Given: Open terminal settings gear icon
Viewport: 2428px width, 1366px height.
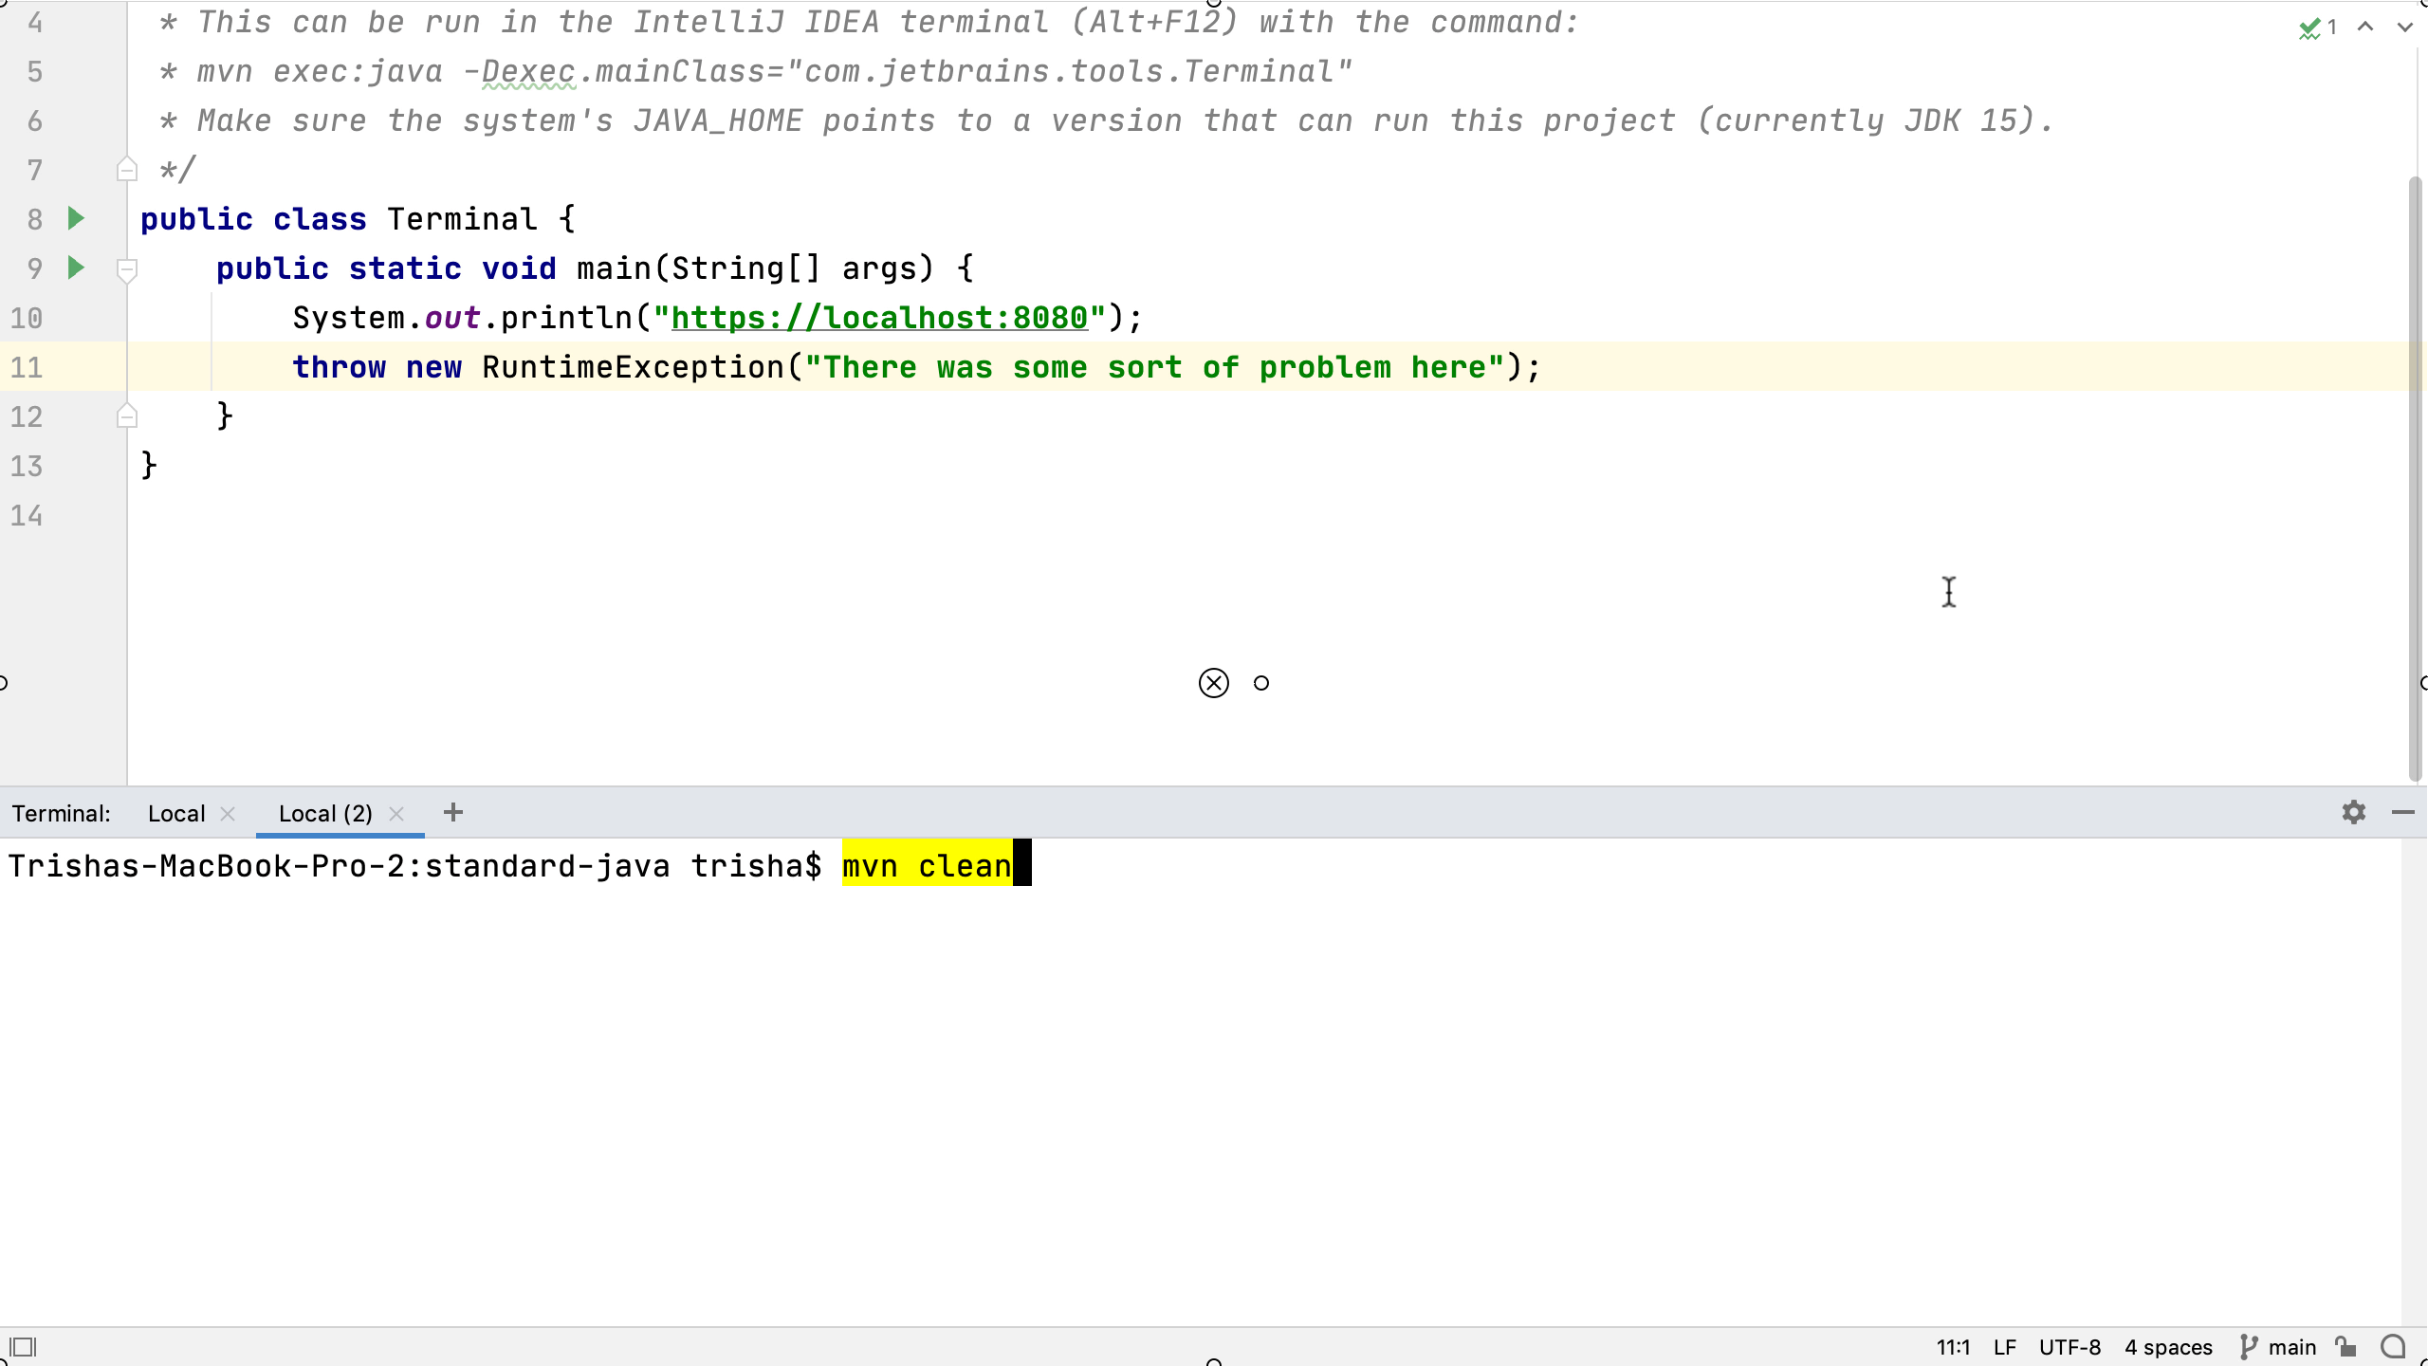Looking at the screenshot, I should (2353, 813).
